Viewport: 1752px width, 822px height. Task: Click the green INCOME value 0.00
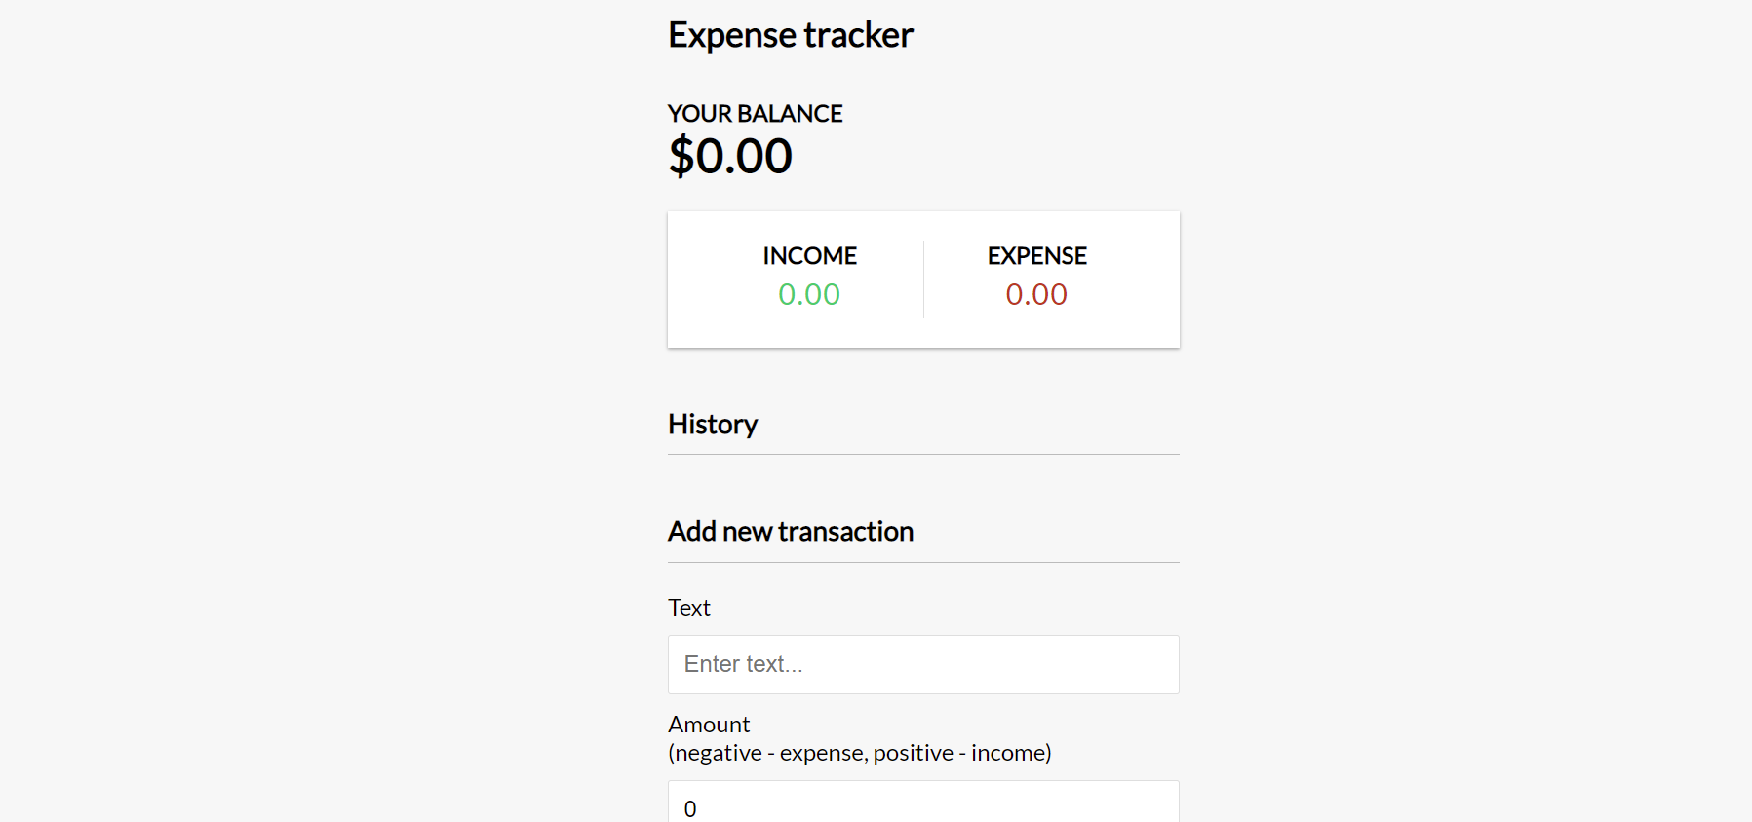point(809,294)
